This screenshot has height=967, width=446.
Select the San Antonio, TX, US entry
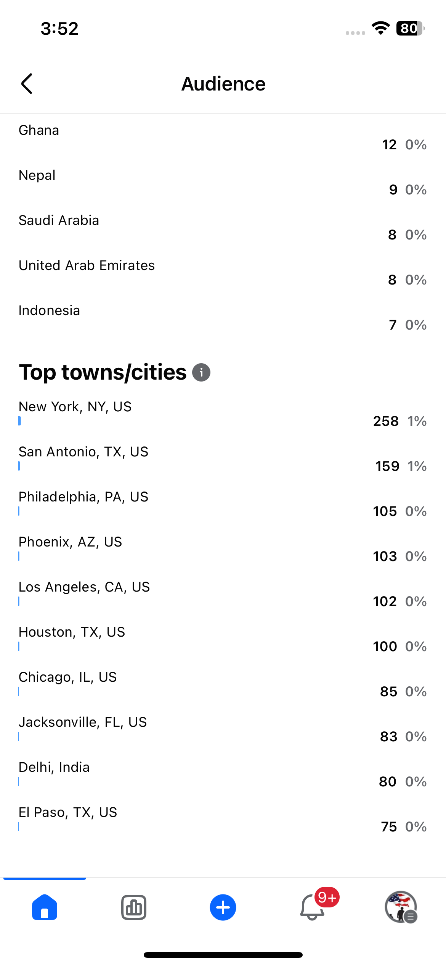[x=223, y=459]
